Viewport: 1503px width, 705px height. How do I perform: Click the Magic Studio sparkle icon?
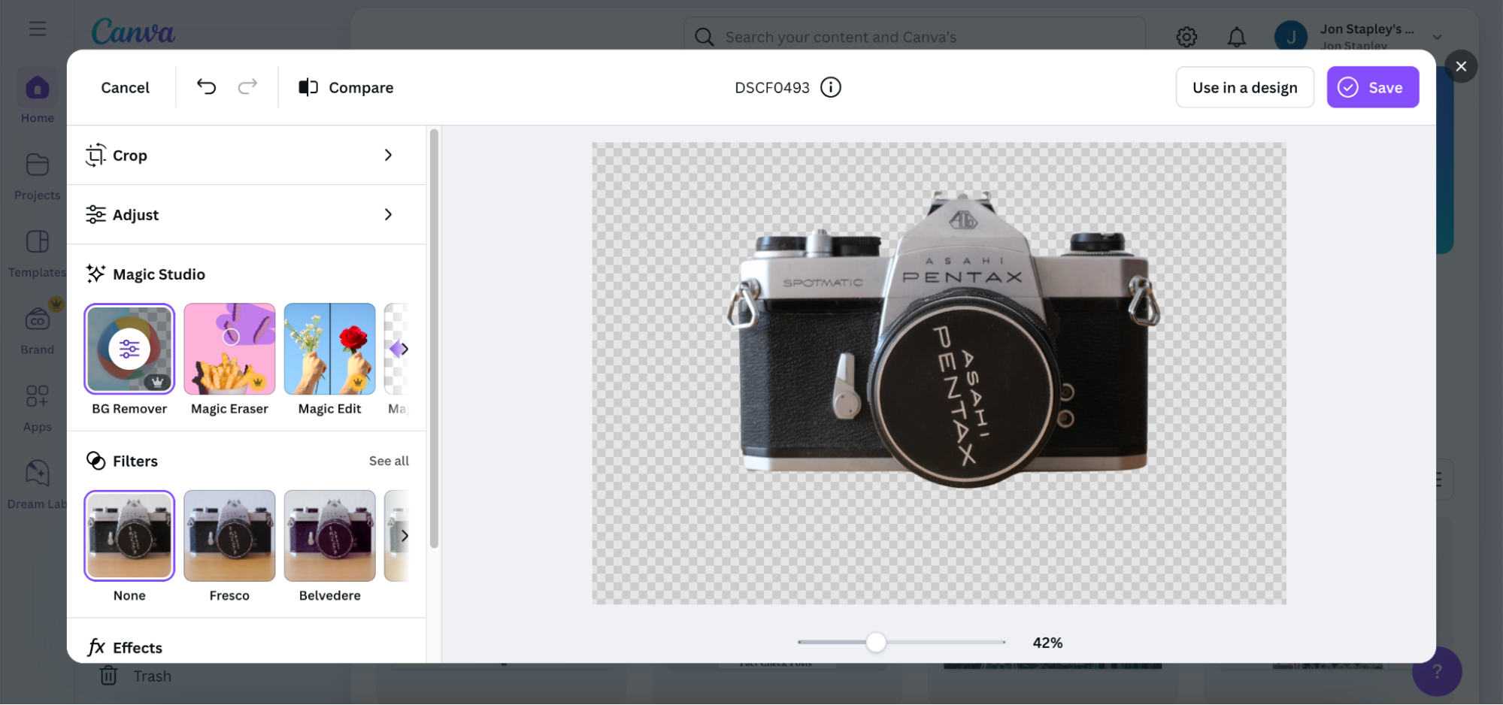[95, 274]
